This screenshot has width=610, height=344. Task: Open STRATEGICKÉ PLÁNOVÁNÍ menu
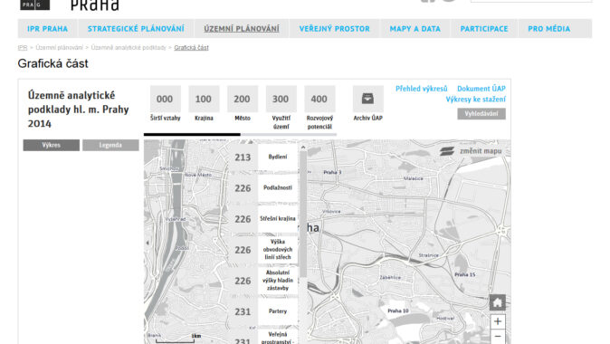pyautogui.click(x=136, y=29)
